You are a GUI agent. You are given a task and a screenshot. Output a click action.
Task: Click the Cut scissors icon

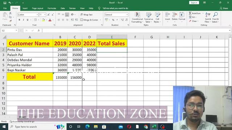11,13
